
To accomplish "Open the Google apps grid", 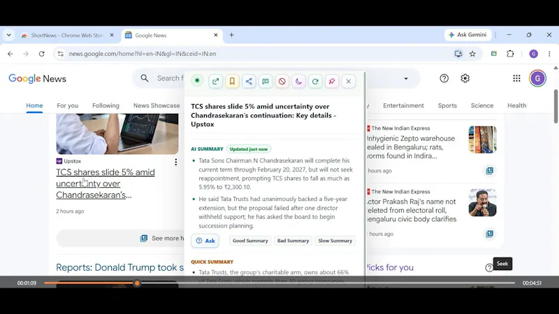I will pos(516,78).
